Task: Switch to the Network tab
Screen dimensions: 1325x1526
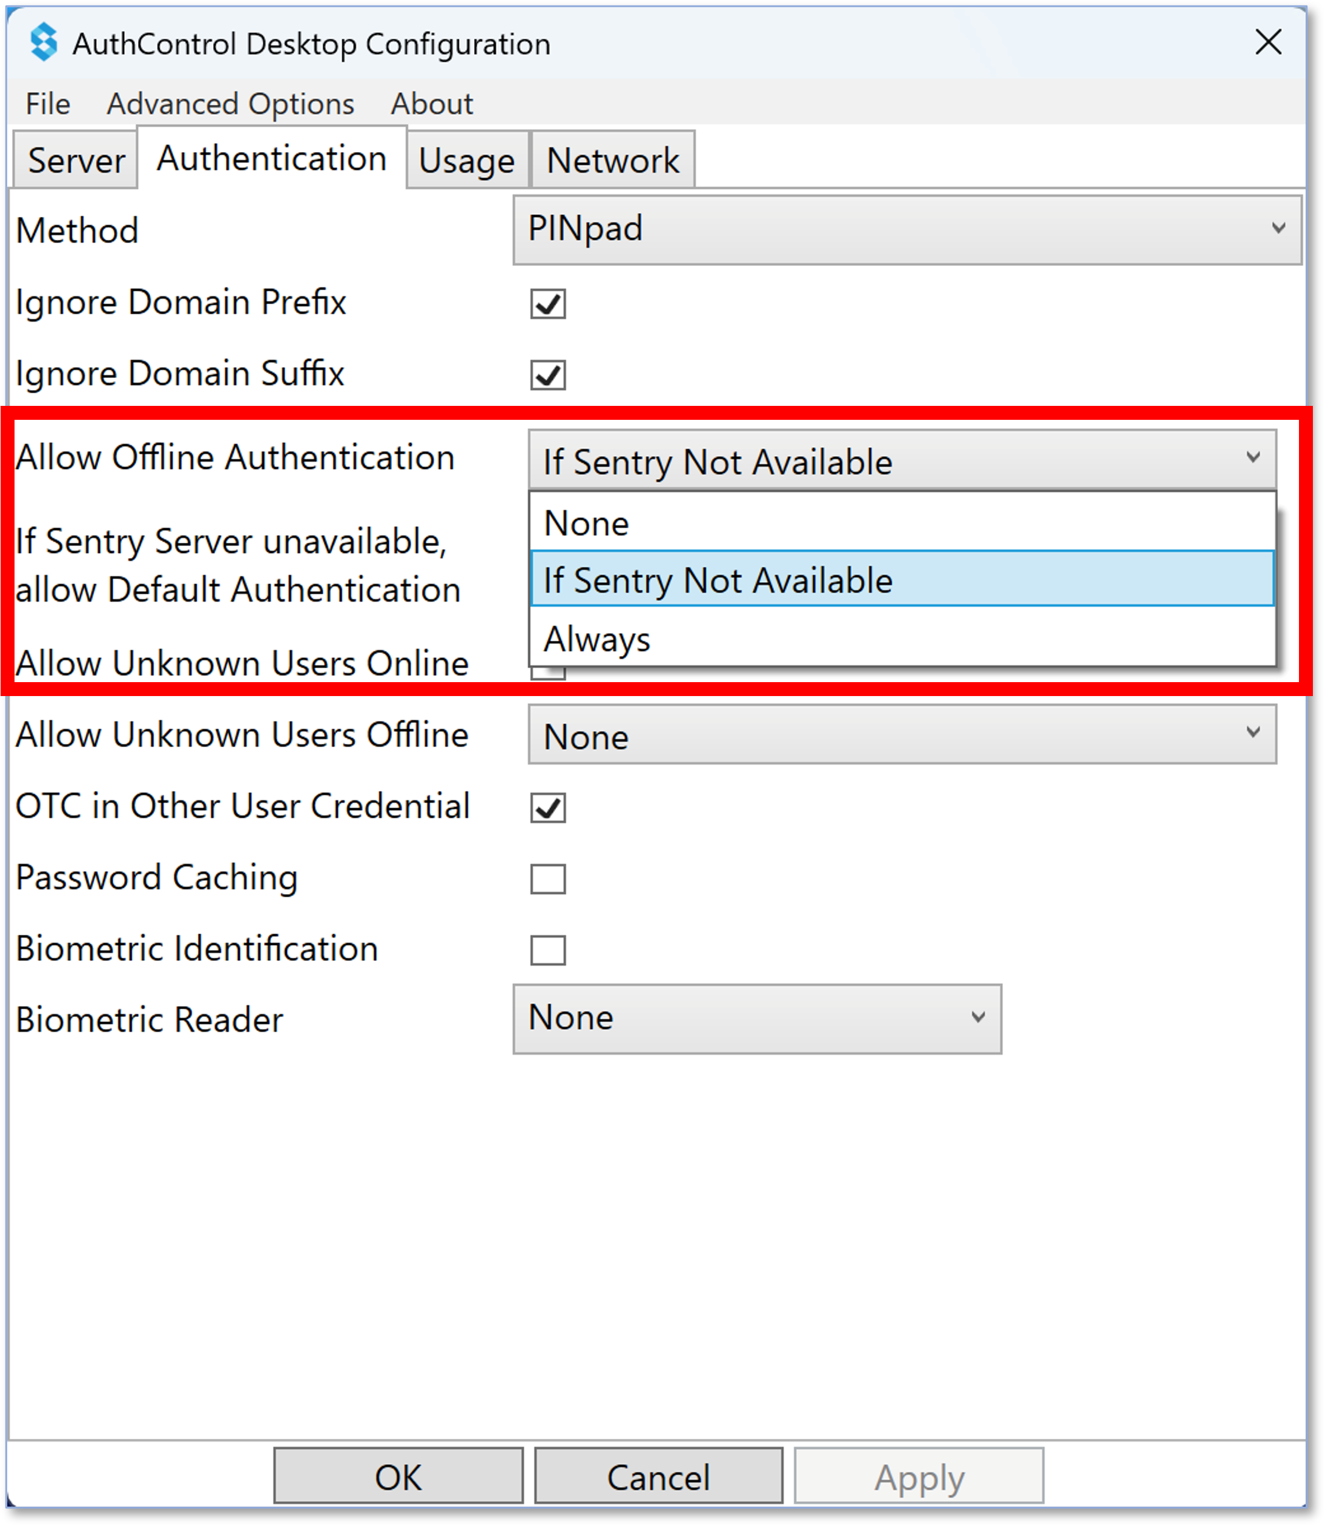Action: point(612,160)
